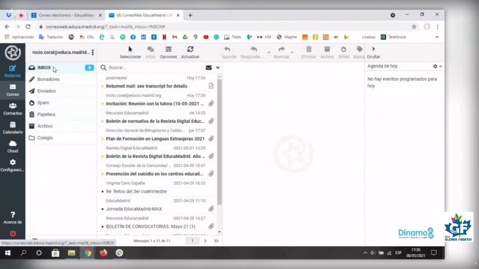
Task: Open the Trello bookmark
Action: [233, 37]
